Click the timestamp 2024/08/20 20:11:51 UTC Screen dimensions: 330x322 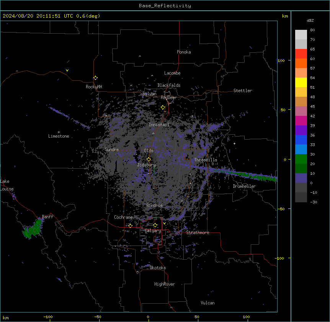[x=38, y=16]
